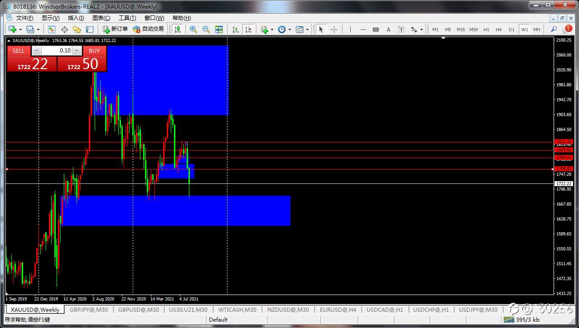
Task: Increase lot volume with up arrow
Action: click(77, 51)
